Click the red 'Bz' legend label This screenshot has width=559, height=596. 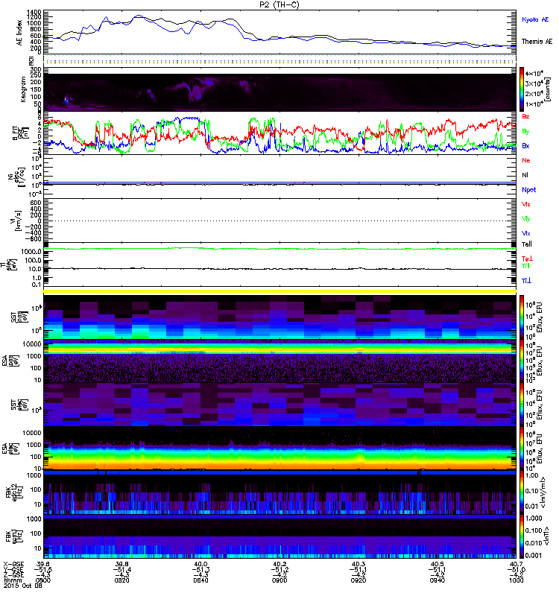[x=525, y=116]
